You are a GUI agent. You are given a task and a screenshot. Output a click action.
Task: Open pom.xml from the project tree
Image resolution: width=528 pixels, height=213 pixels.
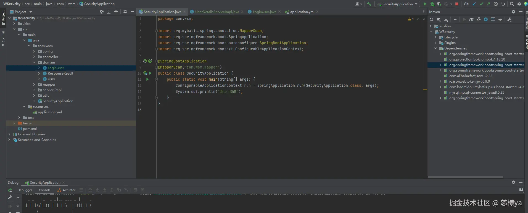coord(30,129)
